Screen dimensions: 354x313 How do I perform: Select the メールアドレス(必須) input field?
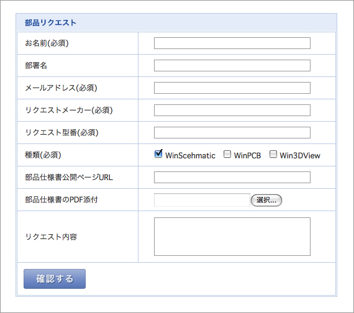232,88
